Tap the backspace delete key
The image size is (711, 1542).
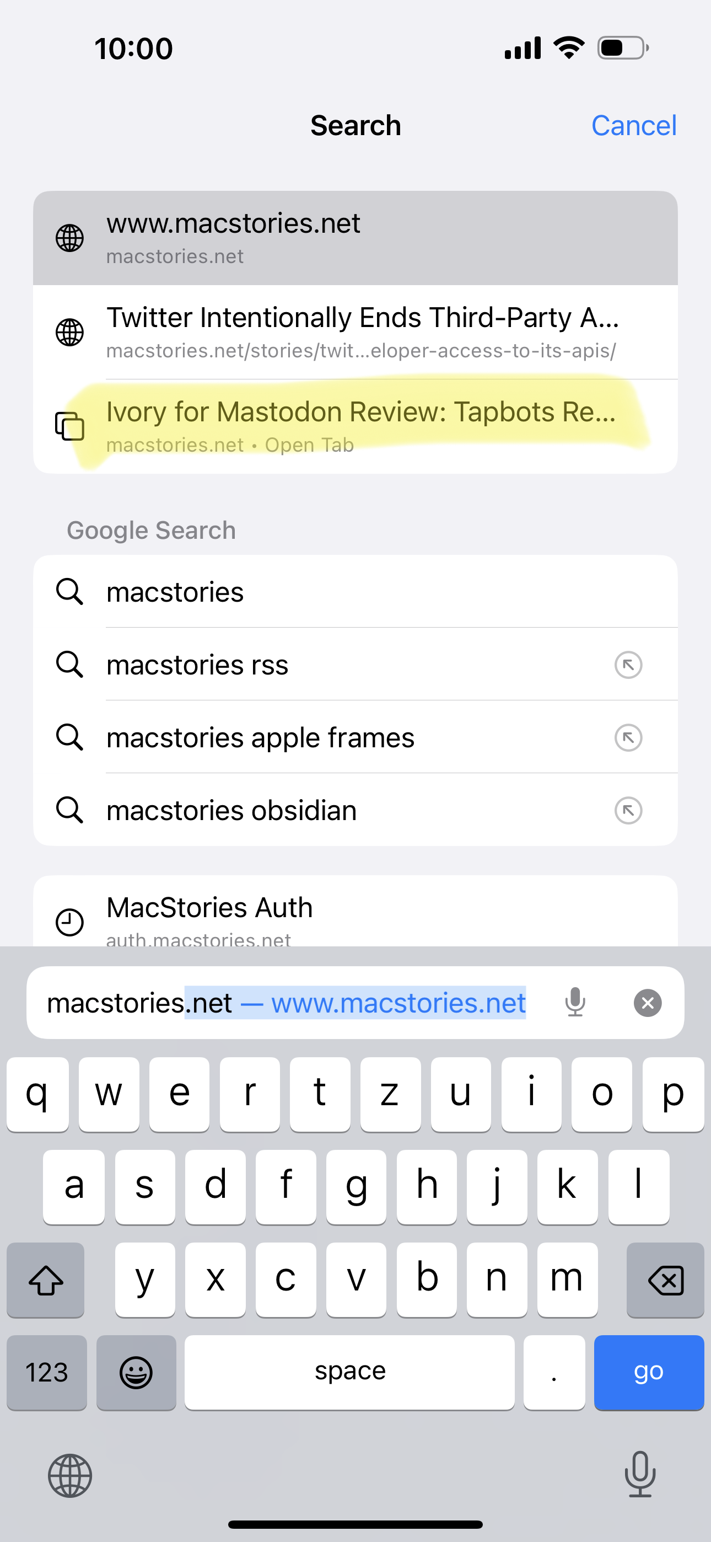(x=665, y=1280)
